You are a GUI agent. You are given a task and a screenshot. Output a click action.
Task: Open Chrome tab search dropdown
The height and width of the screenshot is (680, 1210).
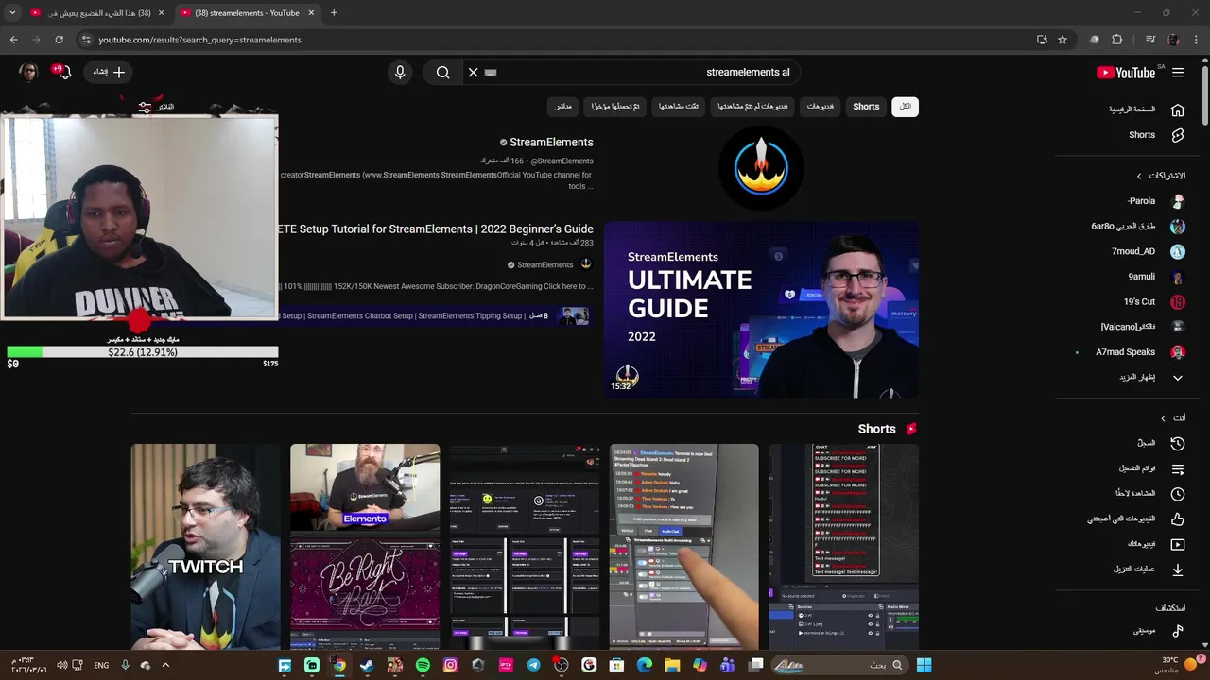[x=12, y=13]
